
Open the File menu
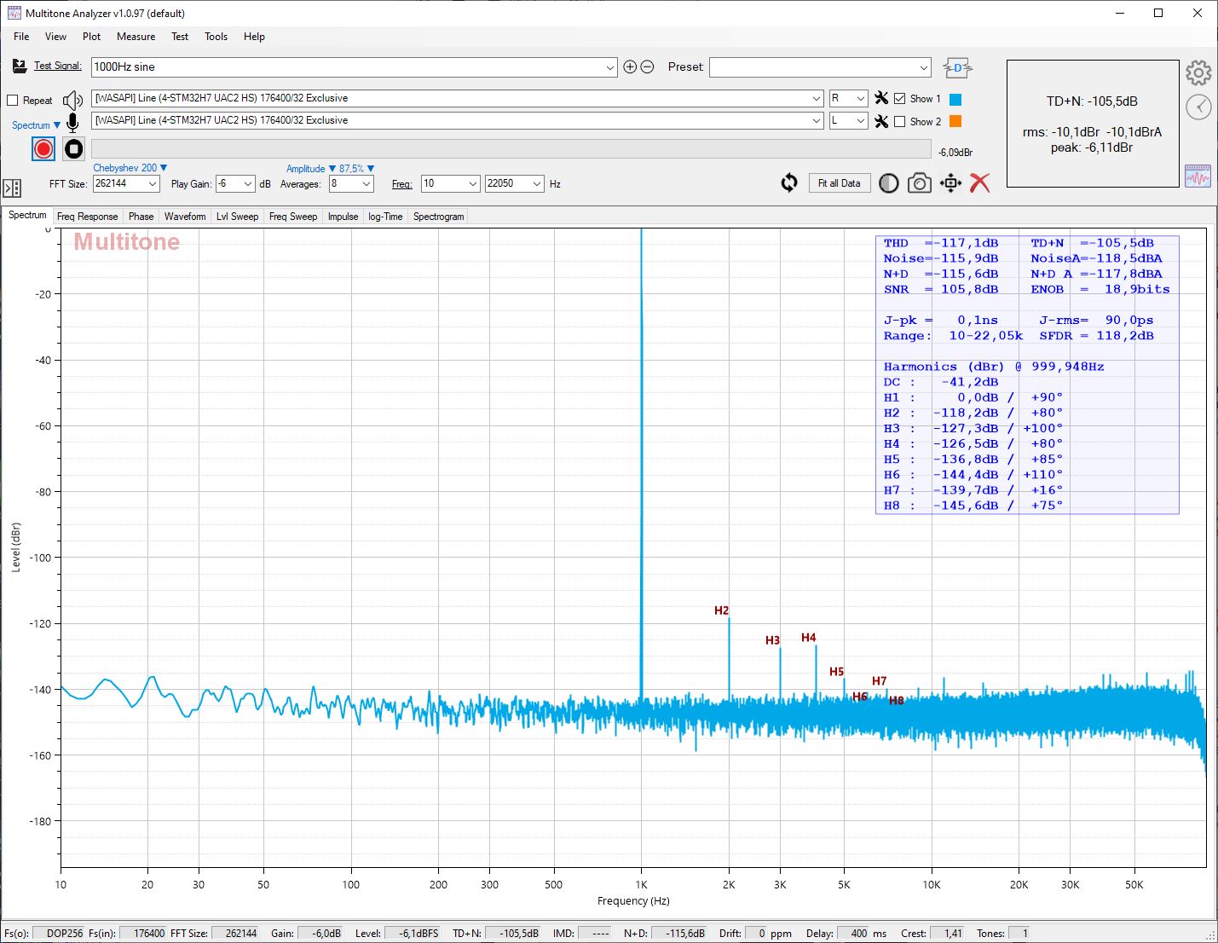point(21,37)
